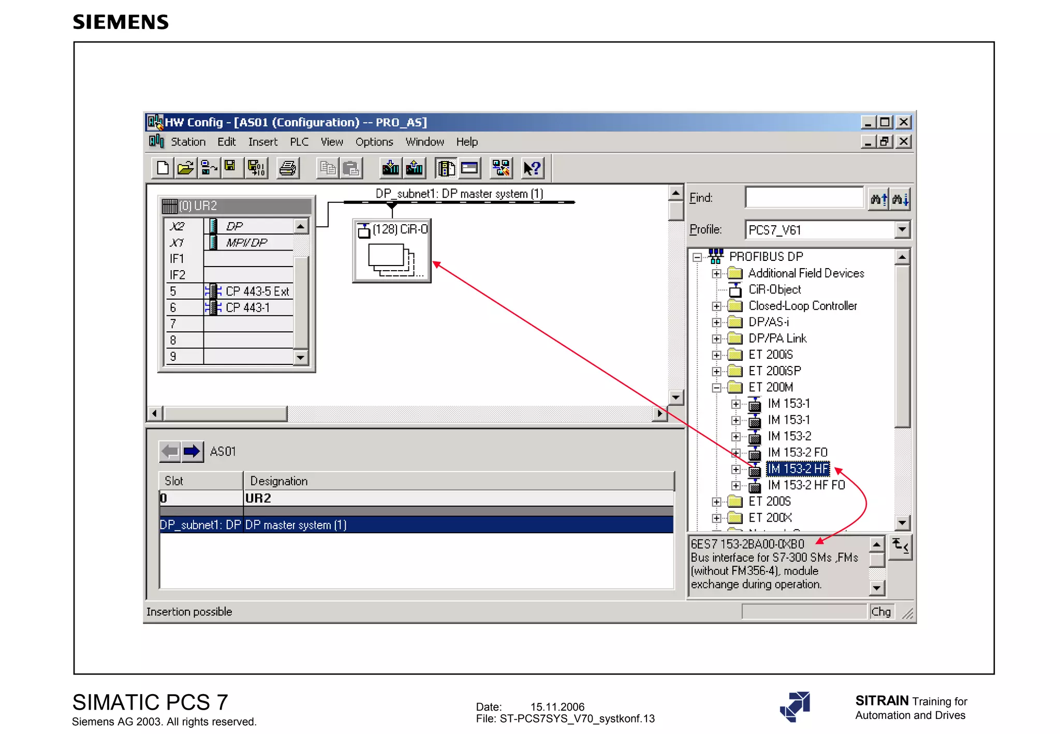Expand the ET 200S folder

tap(717, 502)
